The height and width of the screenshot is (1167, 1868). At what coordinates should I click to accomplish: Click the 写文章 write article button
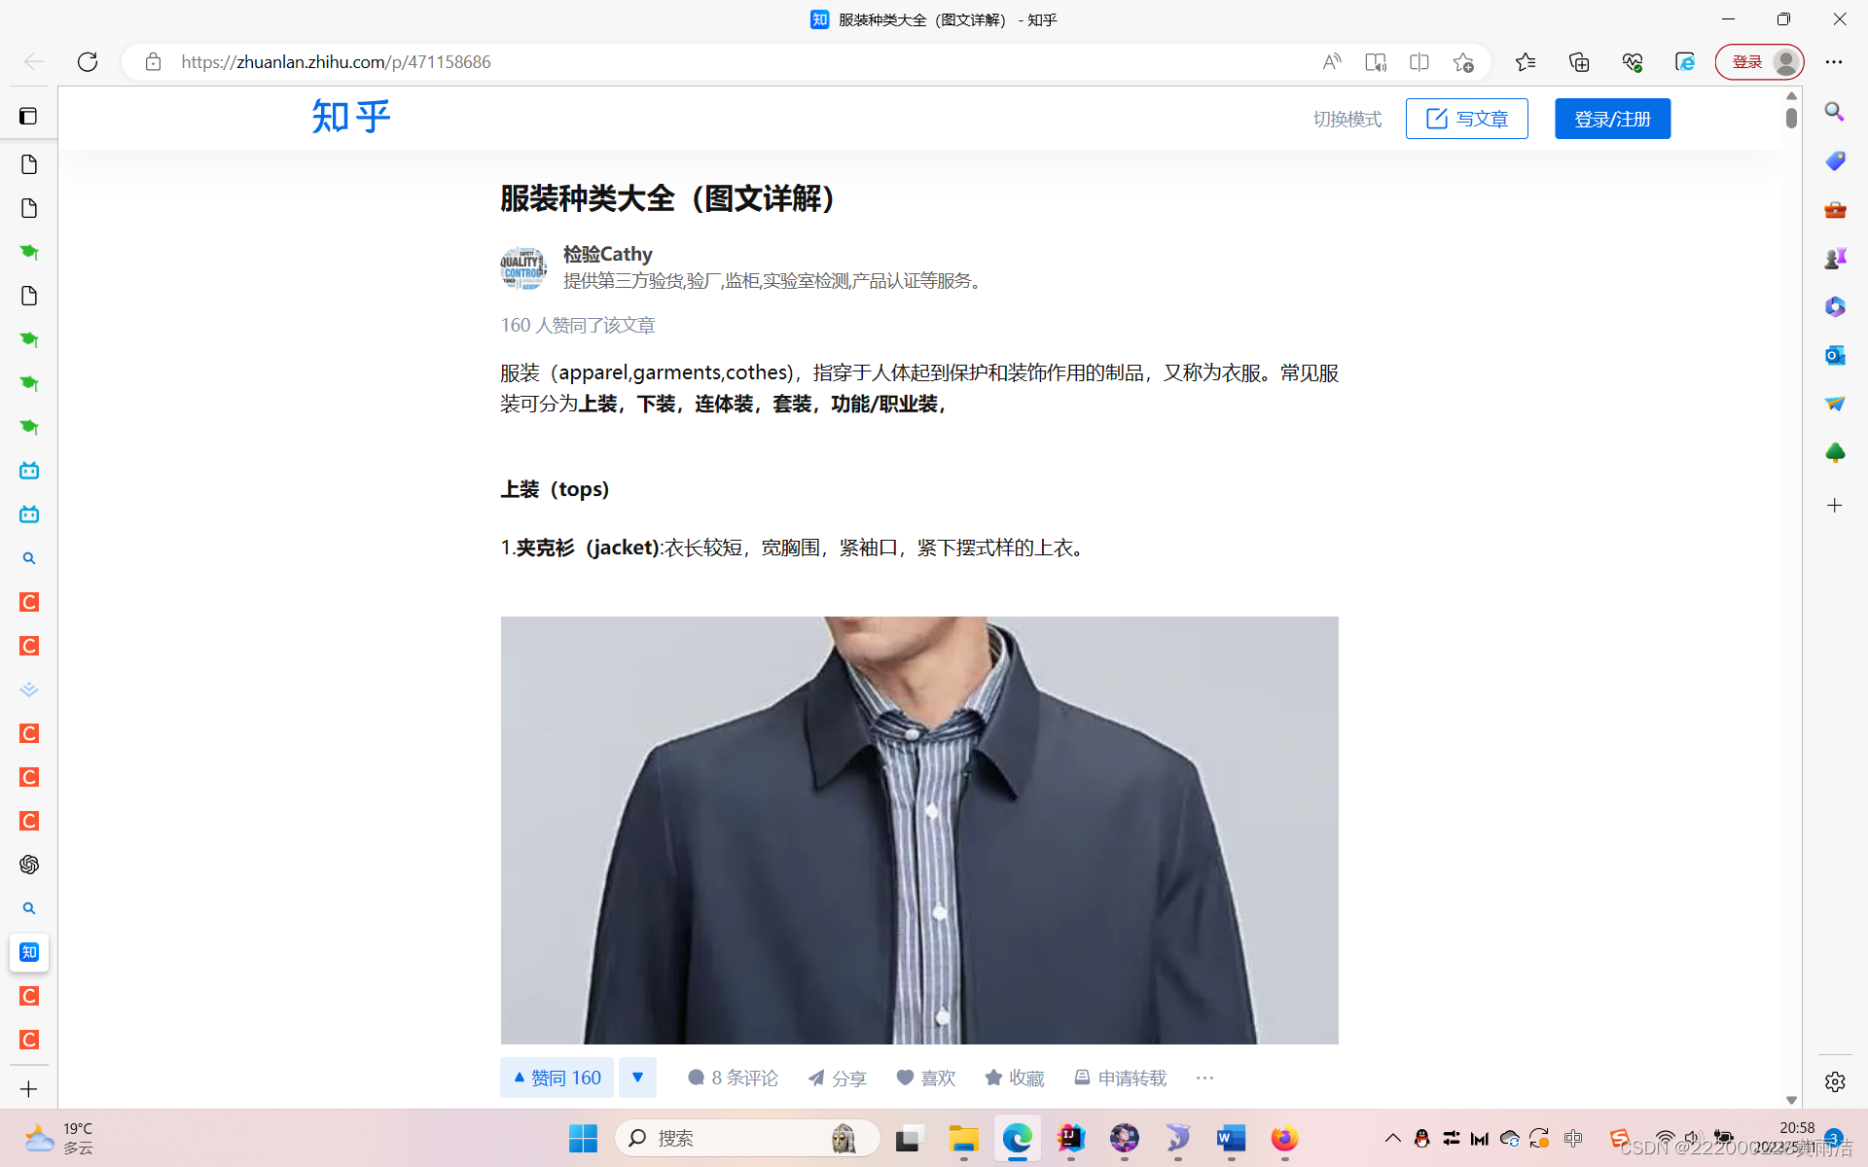pos(1466,119)
